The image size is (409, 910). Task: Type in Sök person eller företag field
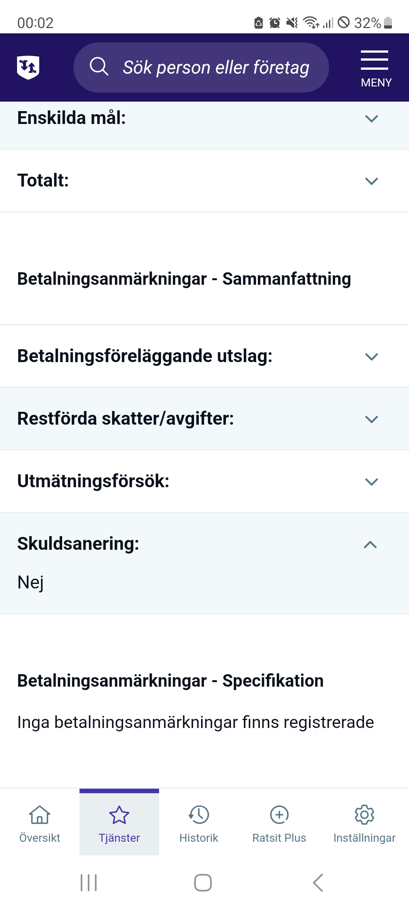(x=216, y=67)
